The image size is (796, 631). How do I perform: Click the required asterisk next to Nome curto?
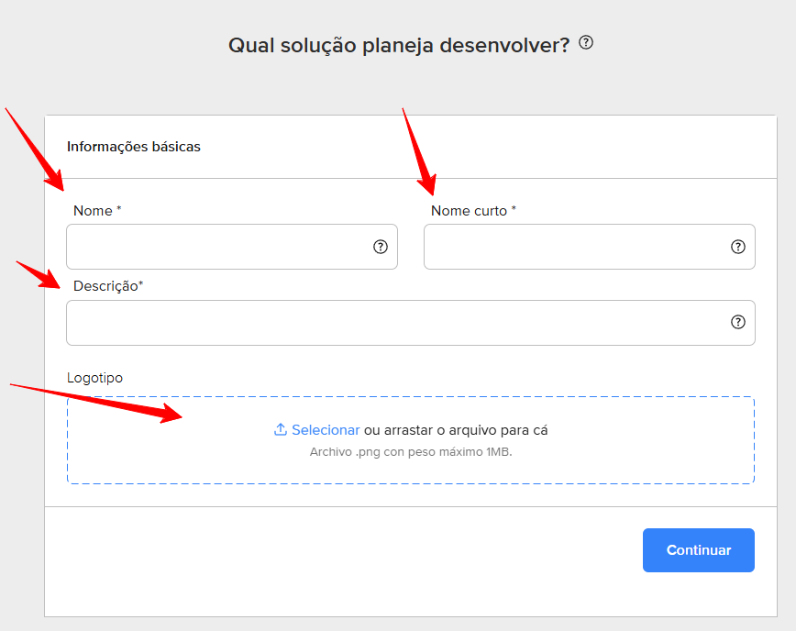(514, 210)
